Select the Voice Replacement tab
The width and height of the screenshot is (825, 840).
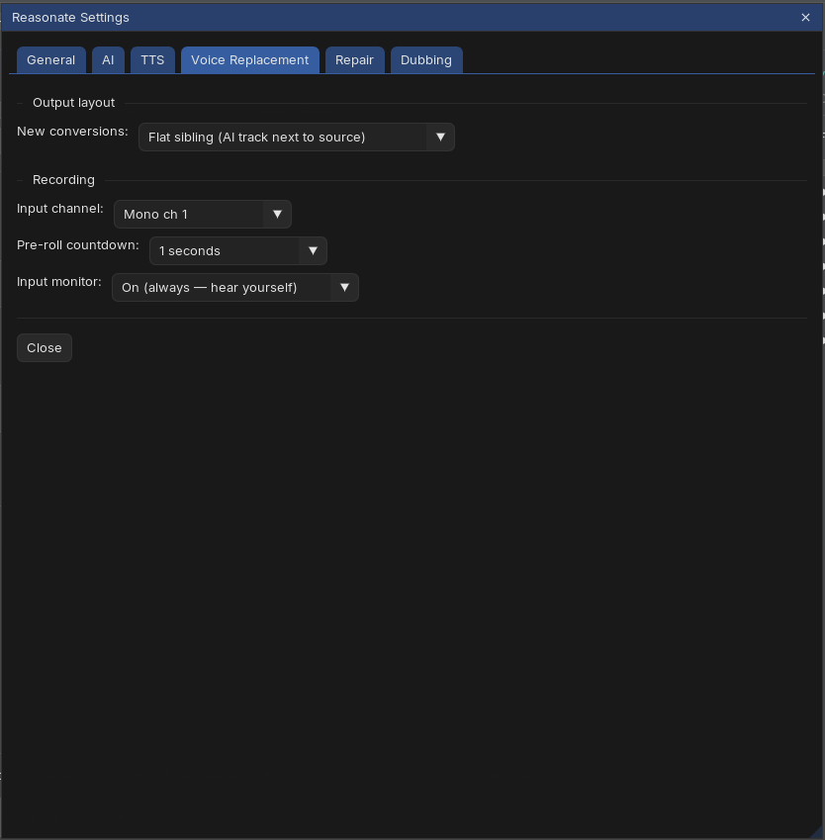pyautogui.click(x=249, y=60)
